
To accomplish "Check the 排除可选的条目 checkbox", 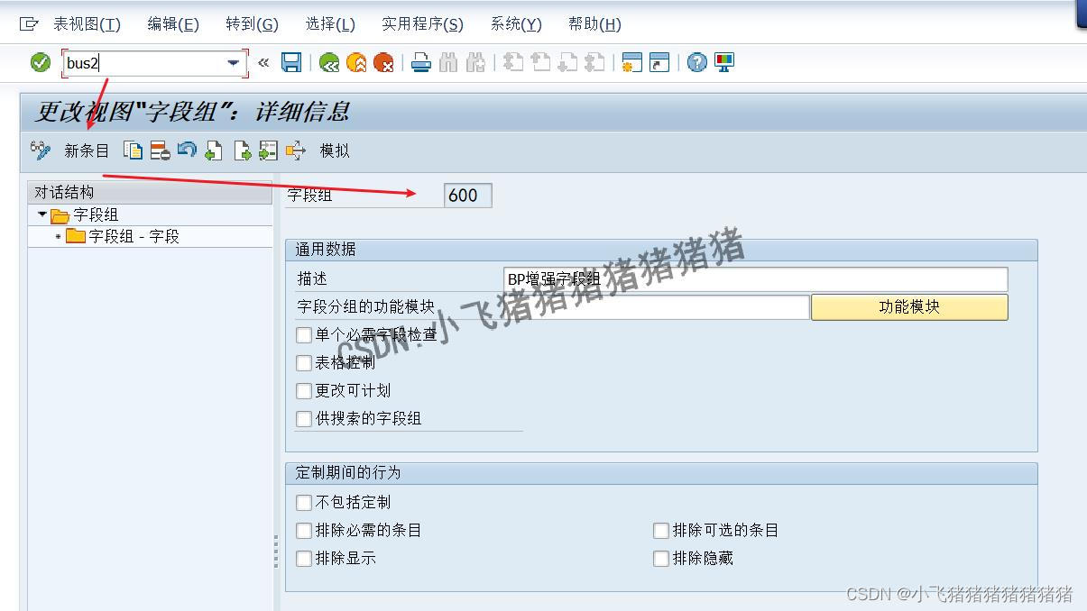I will click(x=661, y=531).
